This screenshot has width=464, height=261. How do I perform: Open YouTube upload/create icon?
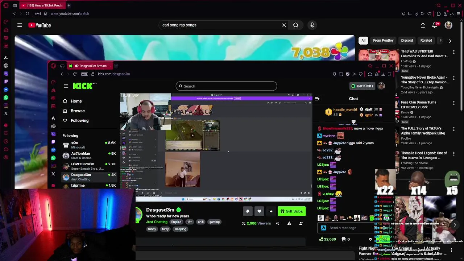click(423, 25)
